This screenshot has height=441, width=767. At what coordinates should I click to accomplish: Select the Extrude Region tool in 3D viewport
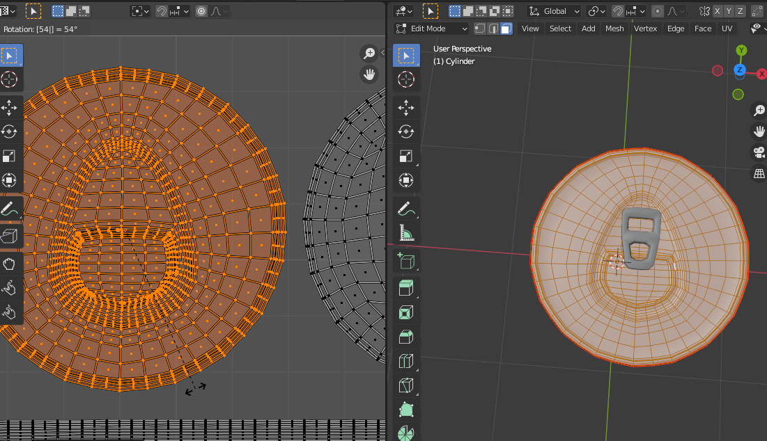tap(406, 287)
